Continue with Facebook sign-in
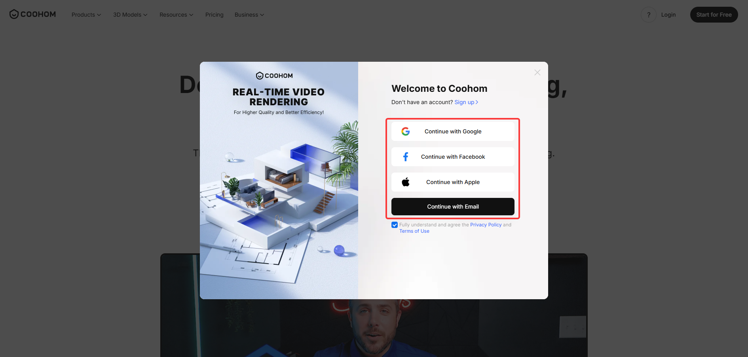This screenshot has width=748, height=357. [453, 157]
